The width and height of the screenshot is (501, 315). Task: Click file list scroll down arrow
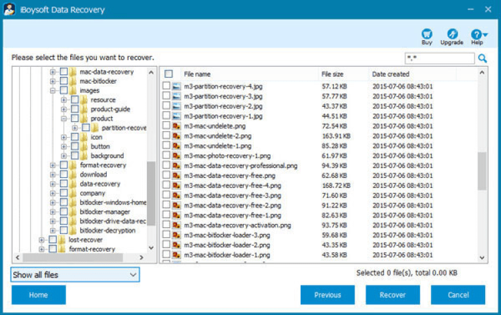[482, 257]
